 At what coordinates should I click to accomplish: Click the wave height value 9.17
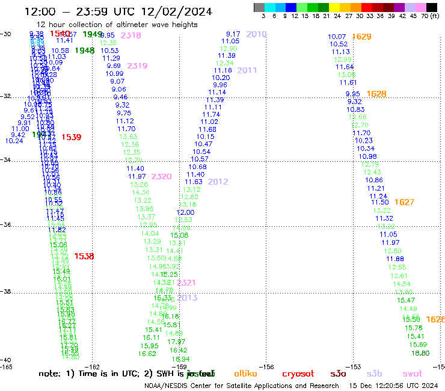pos(233,34)
